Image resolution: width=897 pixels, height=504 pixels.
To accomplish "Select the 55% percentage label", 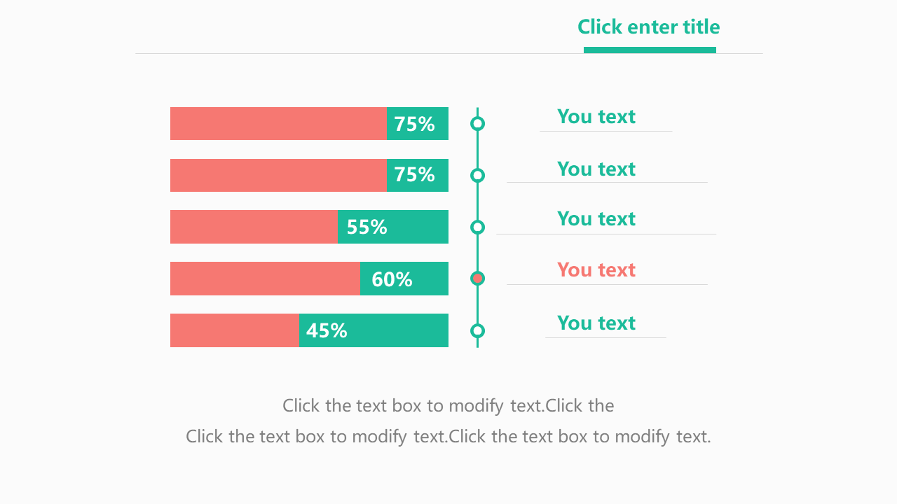I will [367, 227].
